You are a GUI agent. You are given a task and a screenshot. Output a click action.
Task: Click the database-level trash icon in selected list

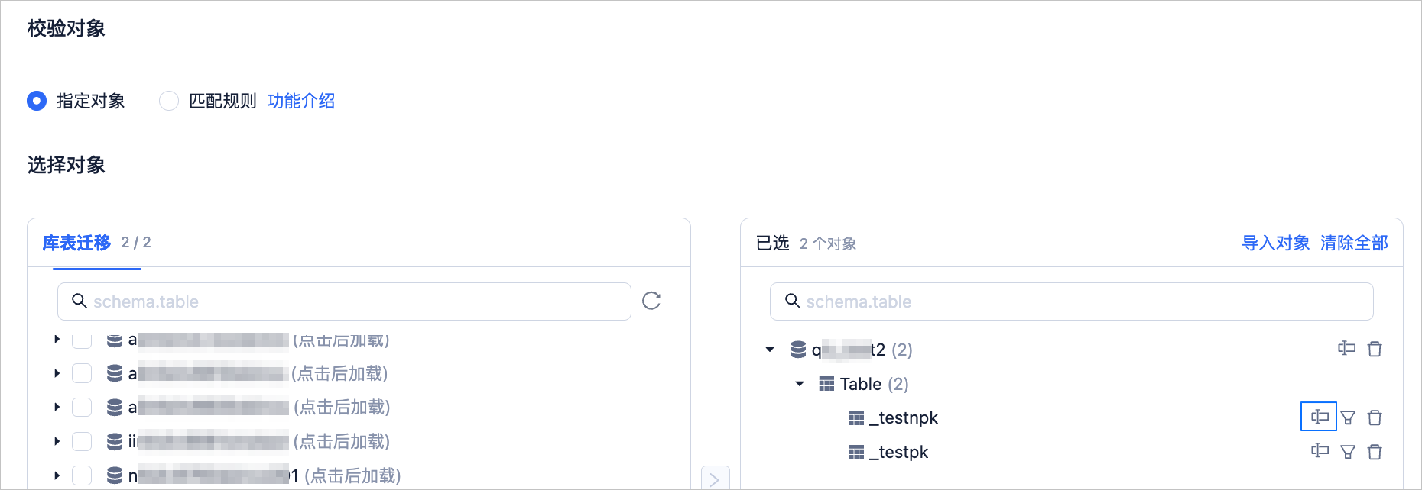click(x=1375, y=349)
